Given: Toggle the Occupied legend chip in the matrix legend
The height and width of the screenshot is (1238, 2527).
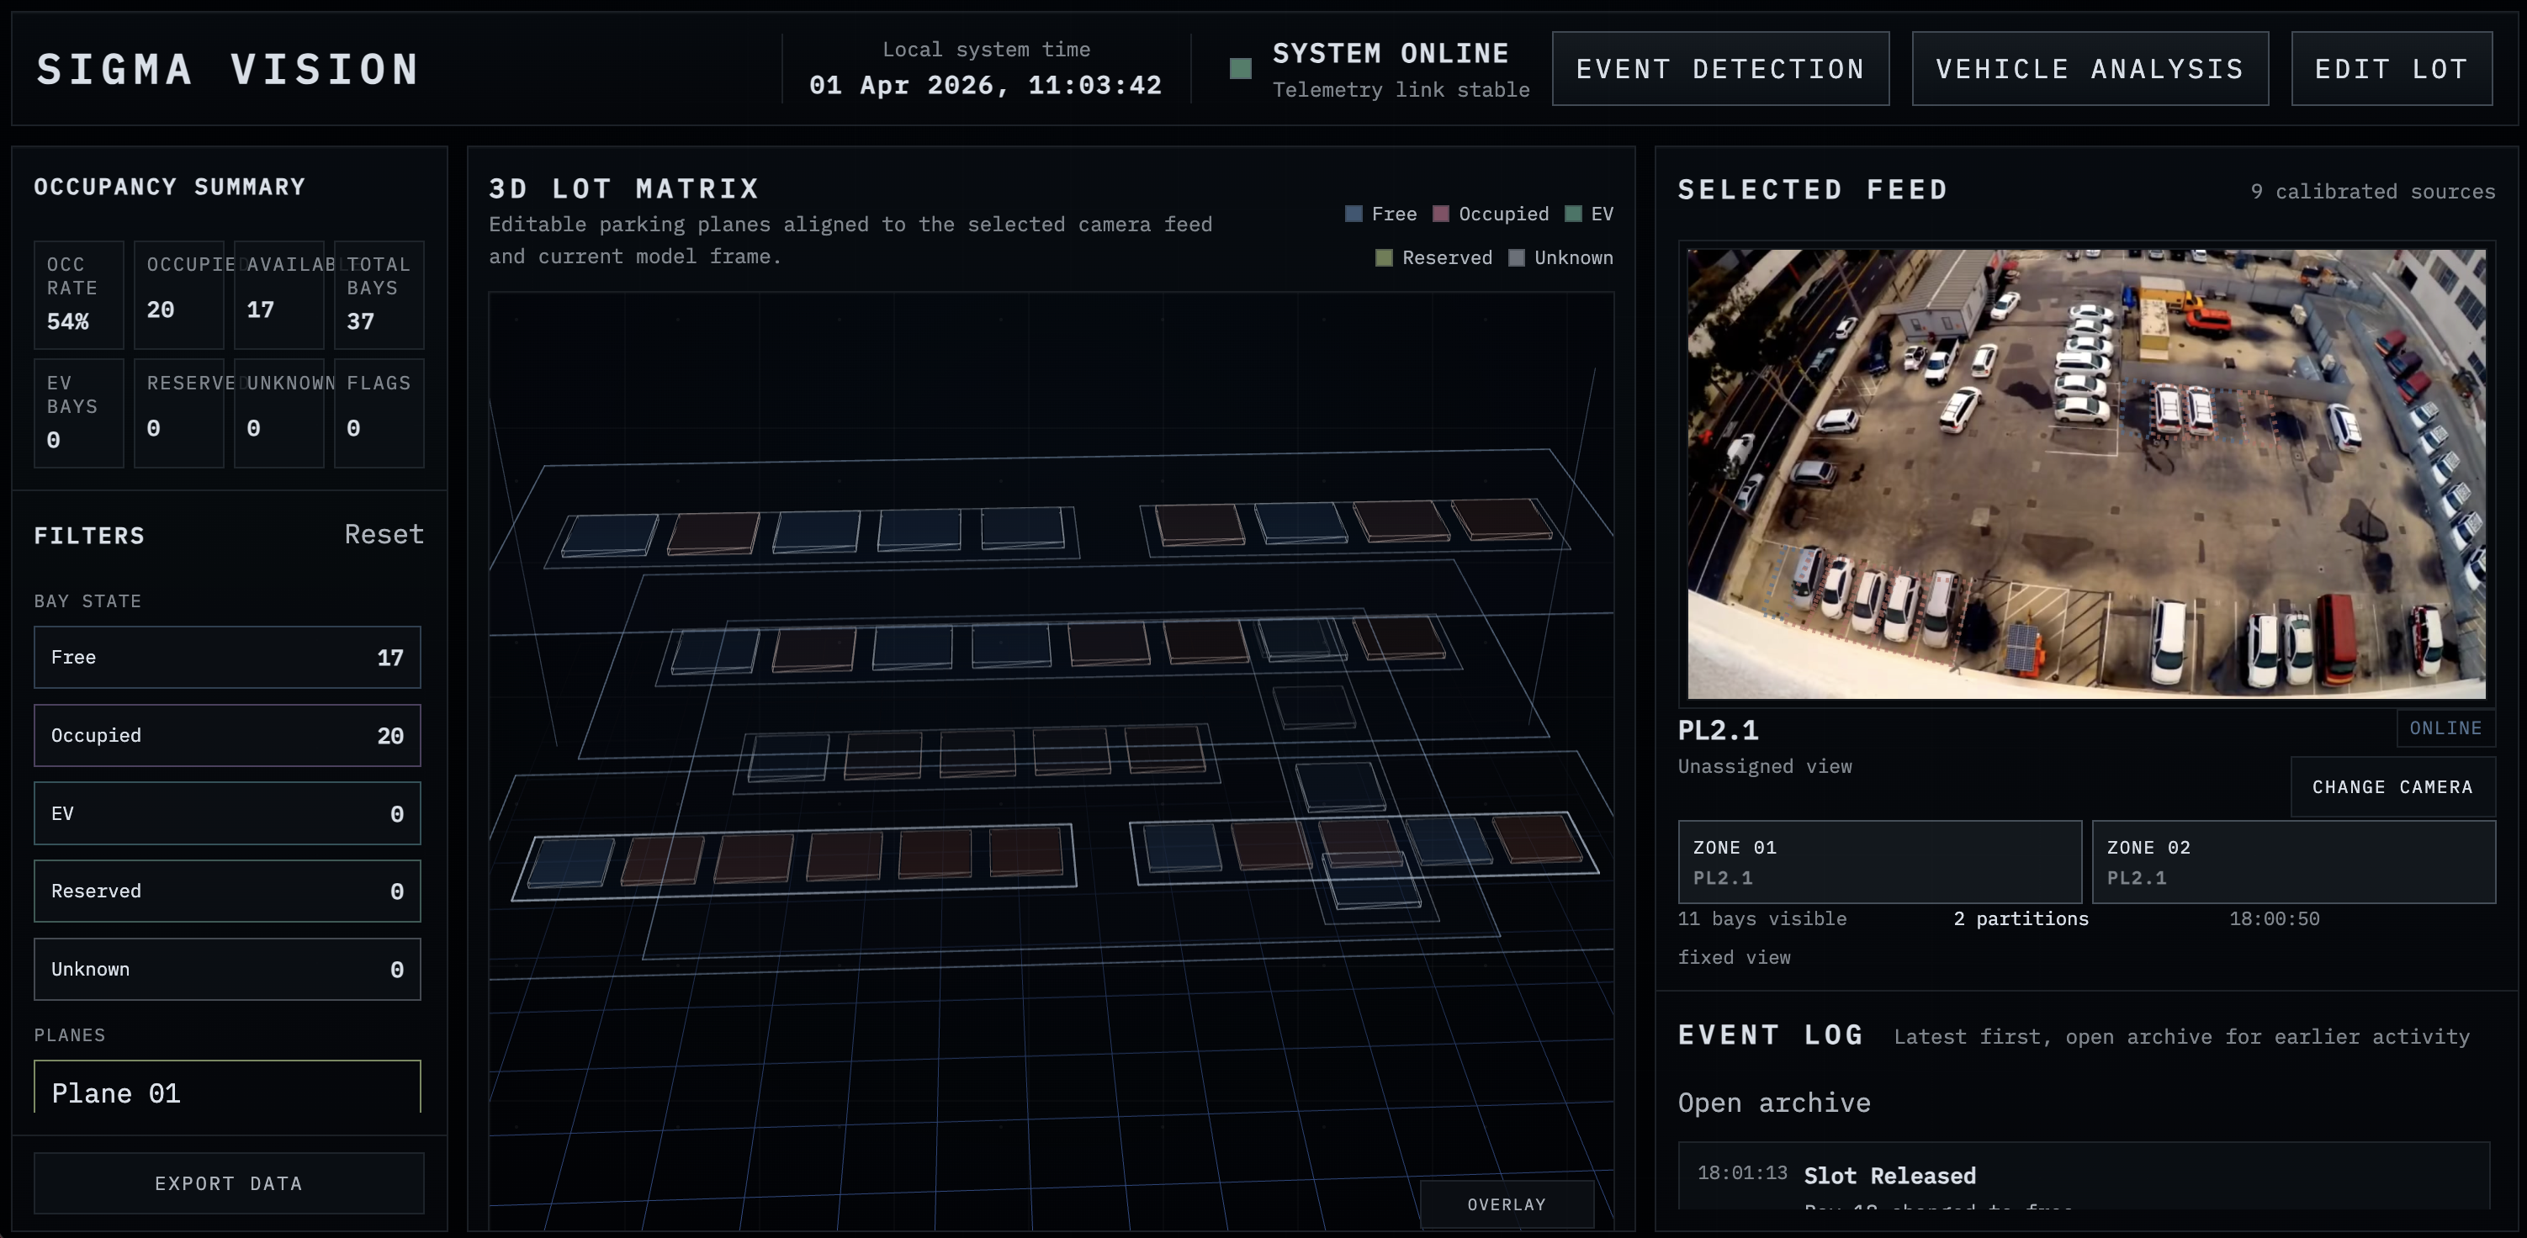Looking at the screenshot, I should [1491, 214].
